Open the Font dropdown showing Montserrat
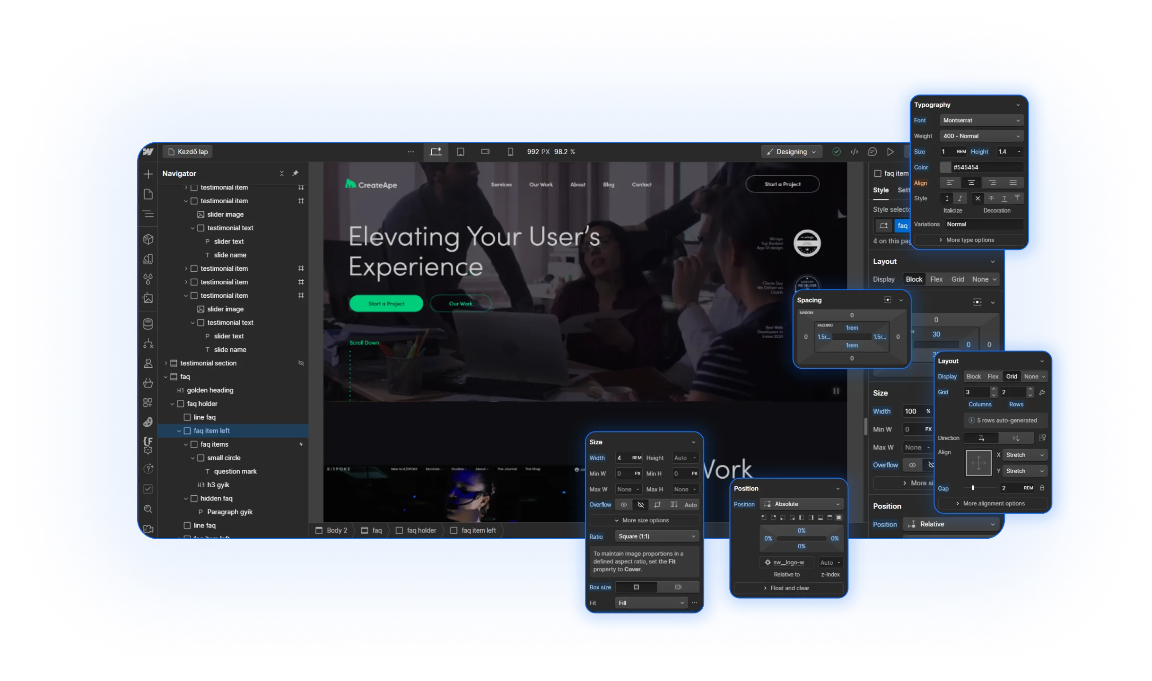The height and width of the screenshot is (681, 1152). [981, 121]
